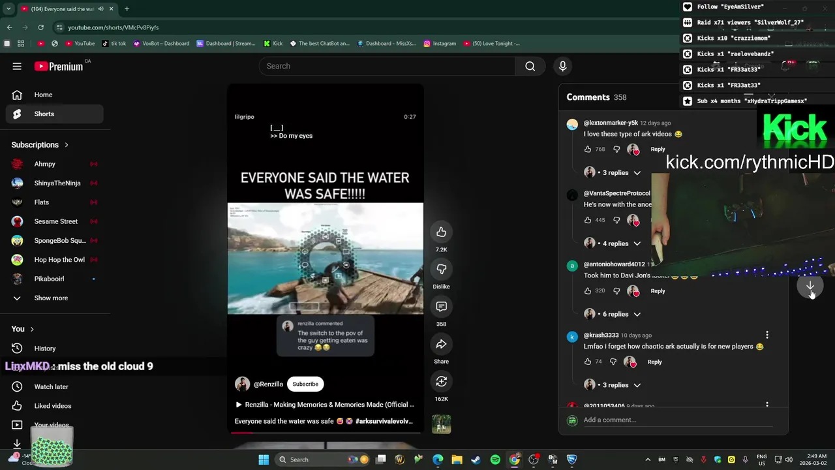Show hidden system tray icons
Image resolution: width=835 pixels, height=470 pixels.
(x=648, y=460)
